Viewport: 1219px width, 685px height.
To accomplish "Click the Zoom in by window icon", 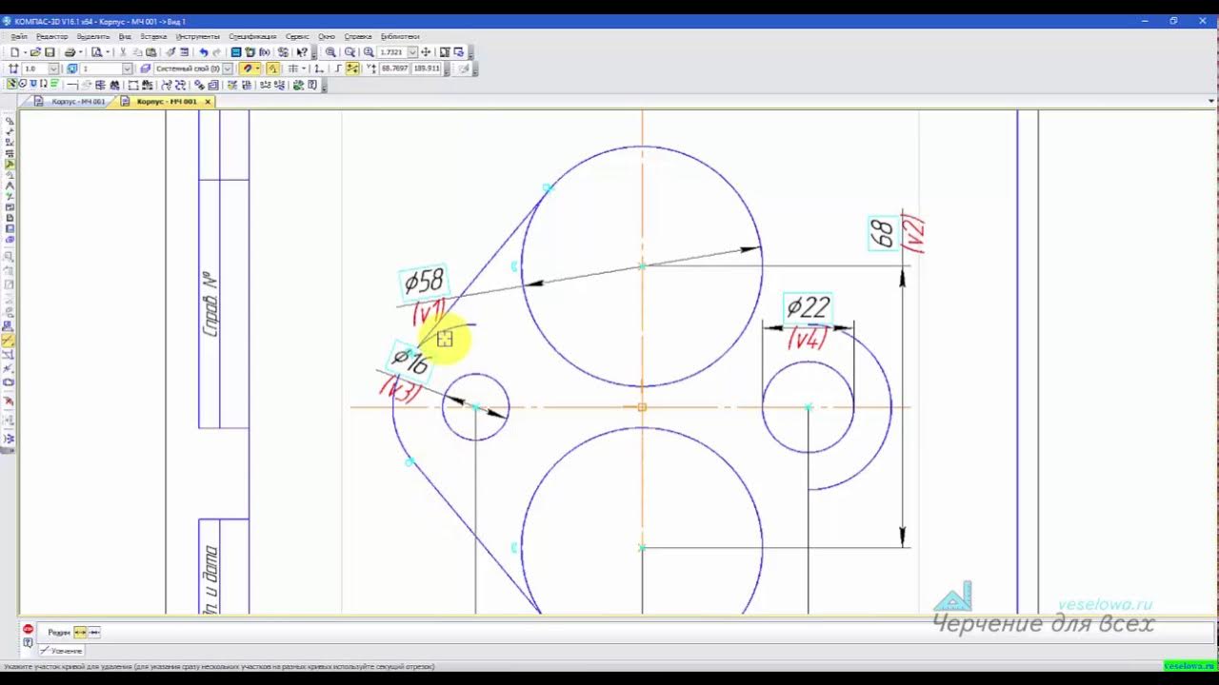I will tap(330, 52).
